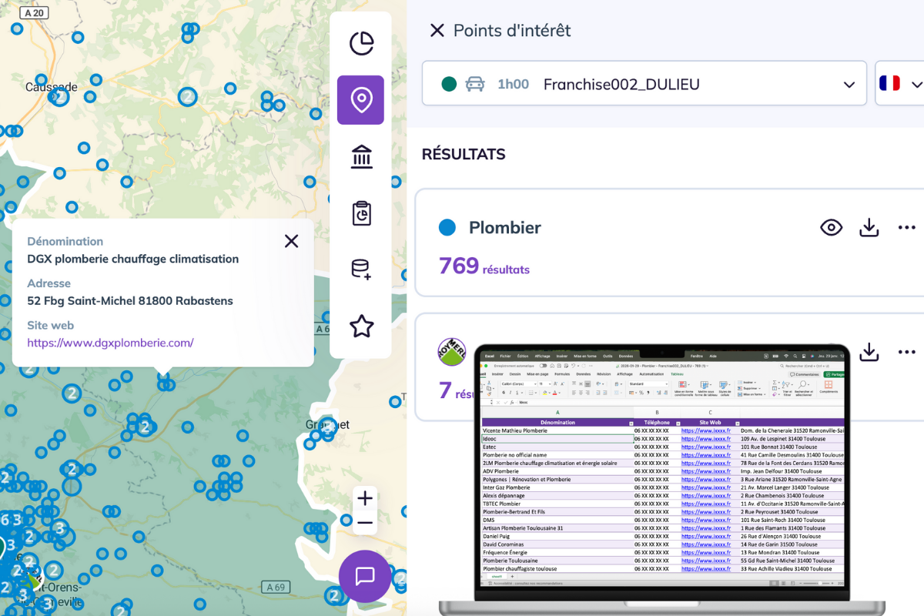Toggle visibility of Plombier layer

click(x=831, y=227)
